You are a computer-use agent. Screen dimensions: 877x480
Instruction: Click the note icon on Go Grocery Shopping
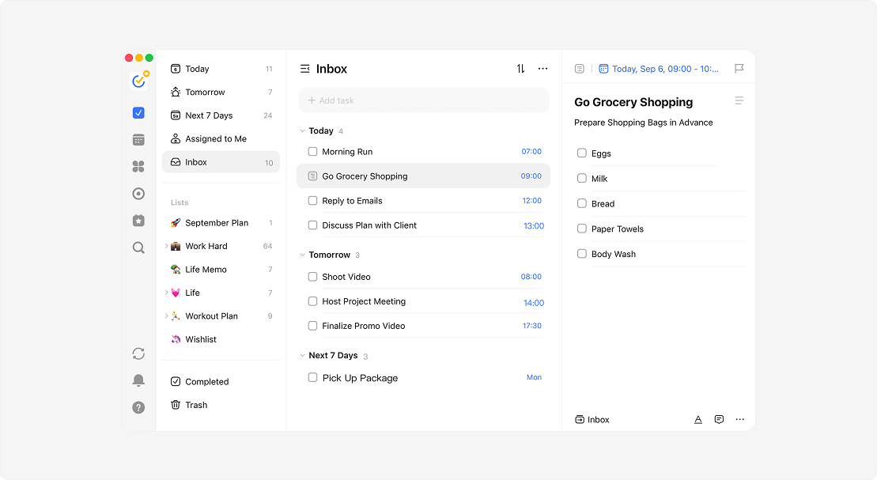tap(312, 176)
